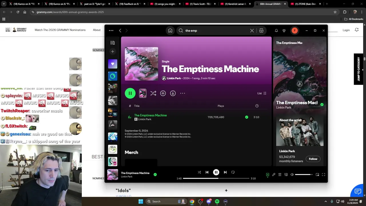Open the Grammy site notification bell

(x=357, y=30)
